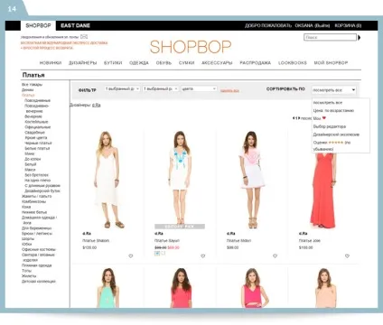Click 'Топы' category in sidebar
The height and width of the screenshot is (325, 383).
(x=26, y=271)
